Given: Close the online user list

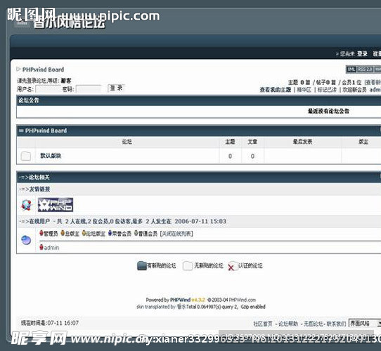Looking at the screenshot, I should click(x=176, y=234).
